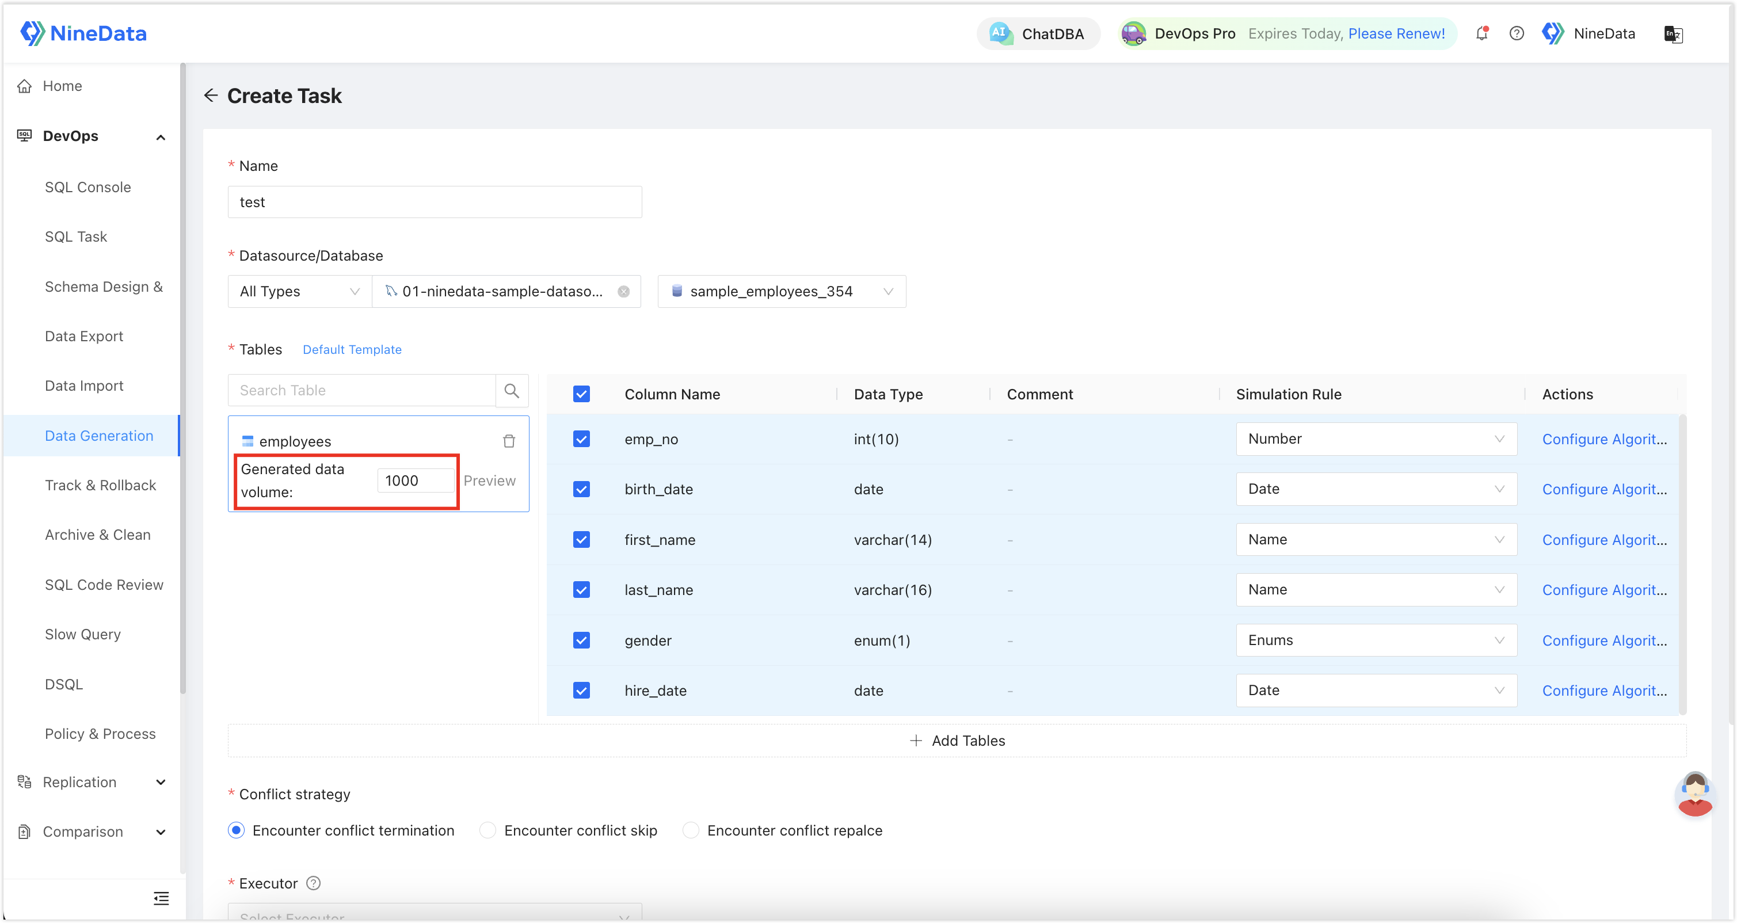The width and height of the screenshot is (1737, 923).
Task: Click Configure Algorithm for hire_date
Action: (x=1604, y=691)
